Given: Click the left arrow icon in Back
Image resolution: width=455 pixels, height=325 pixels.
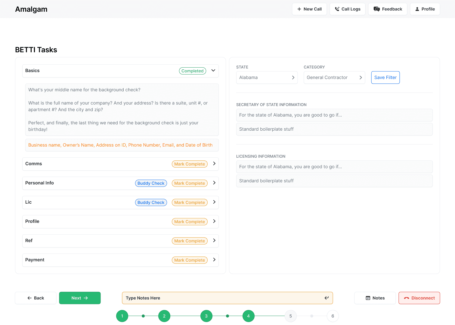Looking at the screenshot, I should [29, 298].
